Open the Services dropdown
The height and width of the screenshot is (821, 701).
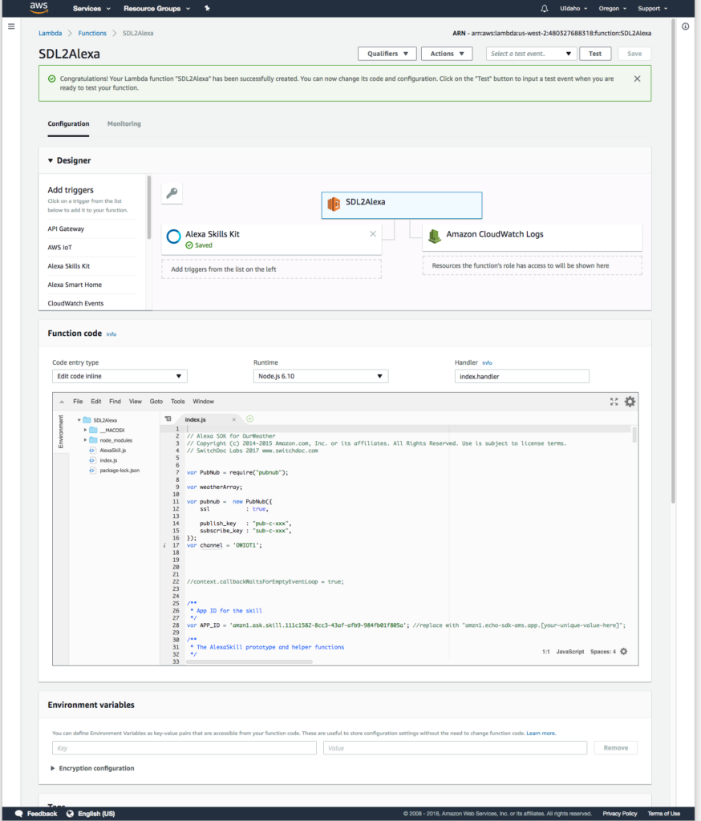(91, 8)
